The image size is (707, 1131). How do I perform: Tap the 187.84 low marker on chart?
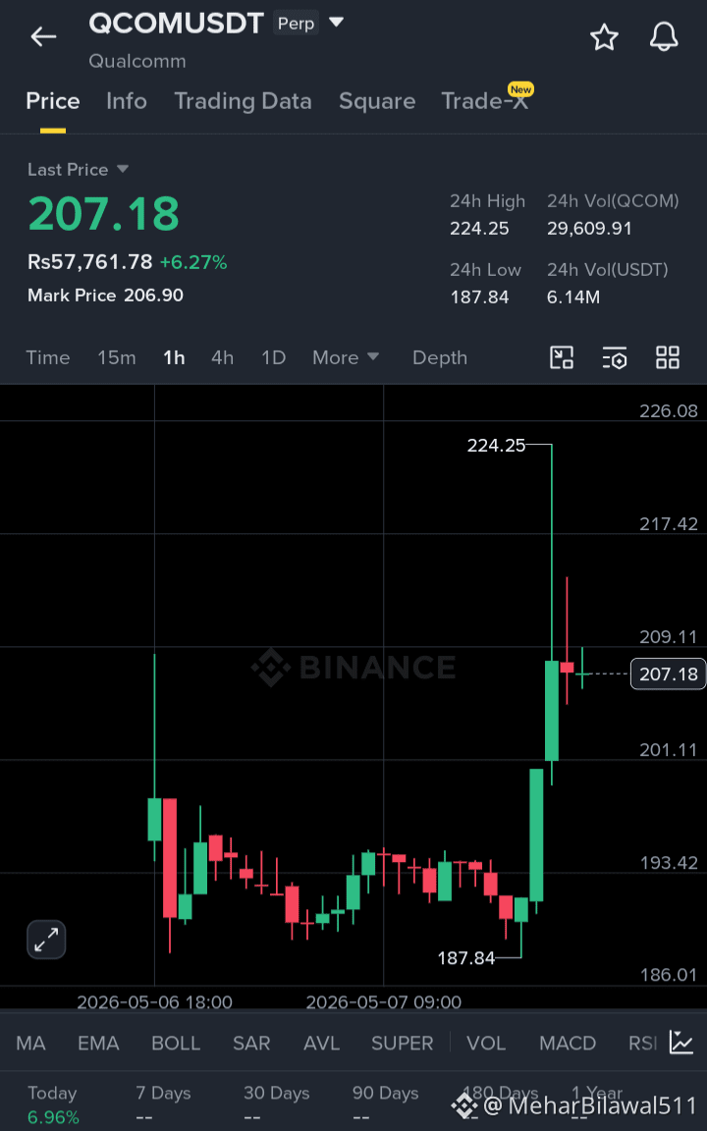pyautogui.click(x=466, y=958)
